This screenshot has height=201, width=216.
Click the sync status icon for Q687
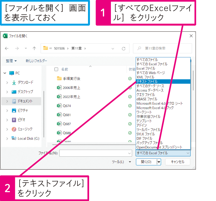click(x=130, y=124)
